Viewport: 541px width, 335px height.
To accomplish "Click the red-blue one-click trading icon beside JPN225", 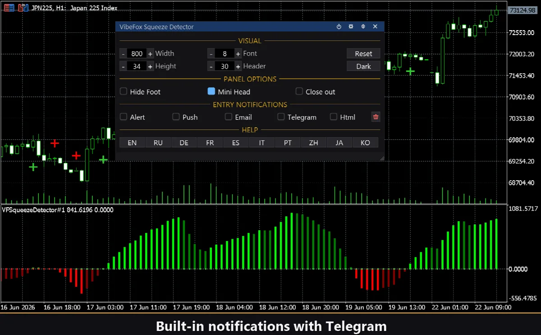I will [23, 8].
